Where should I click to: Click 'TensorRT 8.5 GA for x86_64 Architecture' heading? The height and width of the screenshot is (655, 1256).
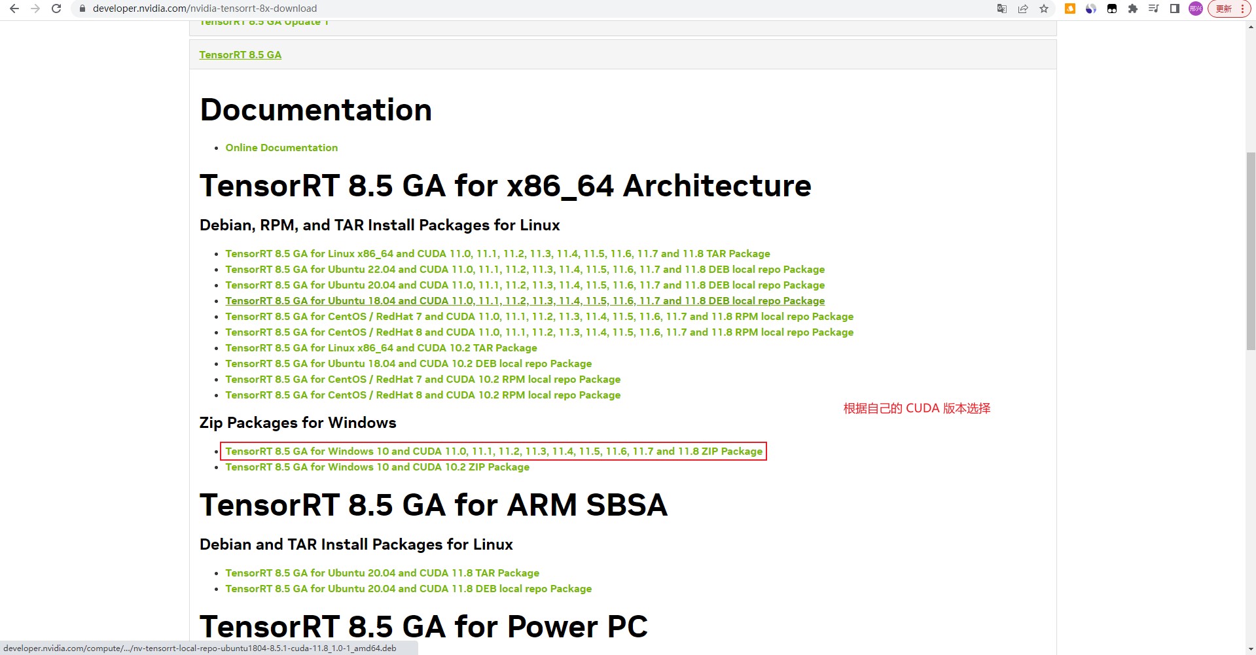505,185
